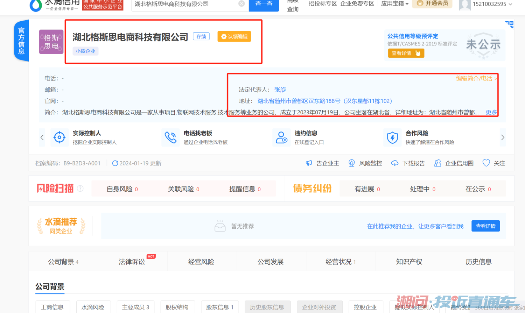525x313 pixels.
Task: Open 招投标专区 in top navigation
Action: [322, 3]
